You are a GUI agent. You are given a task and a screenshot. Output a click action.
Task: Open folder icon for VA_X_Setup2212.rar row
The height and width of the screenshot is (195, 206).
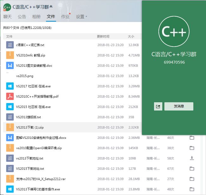[192, 179]
